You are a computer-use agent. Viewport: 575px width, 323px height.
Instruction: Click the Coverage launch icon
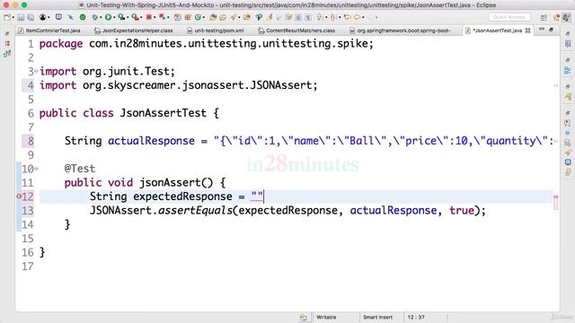[121, 17]
